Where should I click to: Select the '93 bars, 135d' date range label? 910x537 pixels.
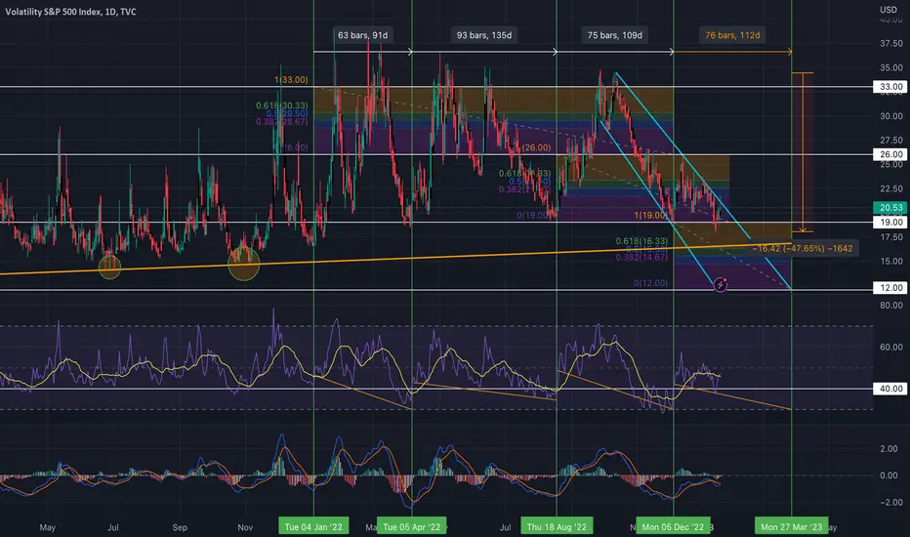point(484,35)
